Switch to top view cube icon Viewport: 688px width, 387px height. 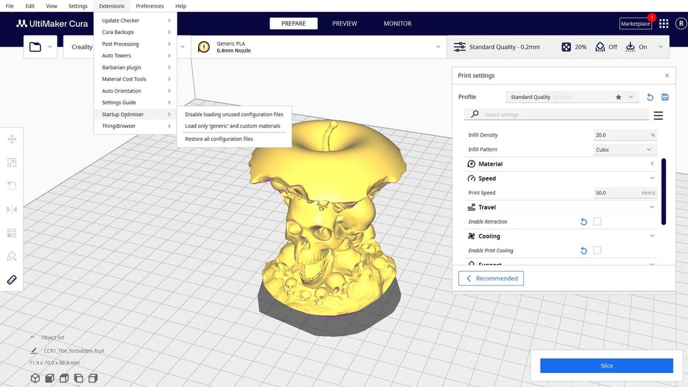point(64,378)
